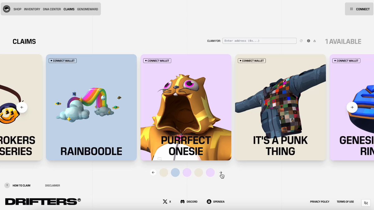Open the DNA CENTER menu item

(52, 9)
